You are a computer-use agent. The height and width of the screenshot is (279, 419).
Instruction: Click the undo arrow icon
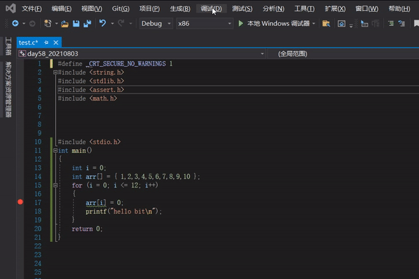click(x=103, y=23)
